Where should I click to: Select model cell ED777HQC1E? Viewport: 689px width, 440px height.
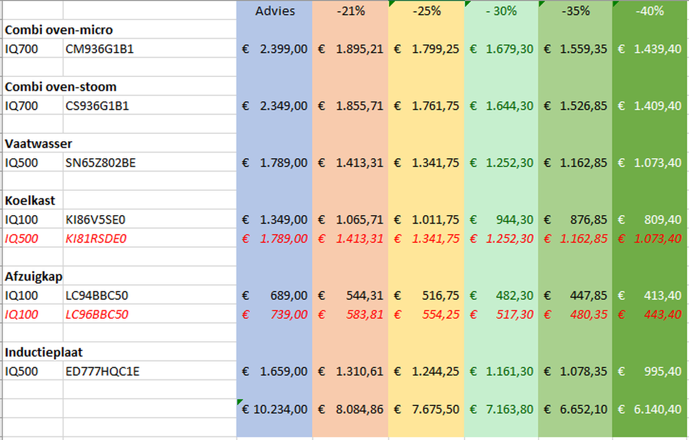149,371
